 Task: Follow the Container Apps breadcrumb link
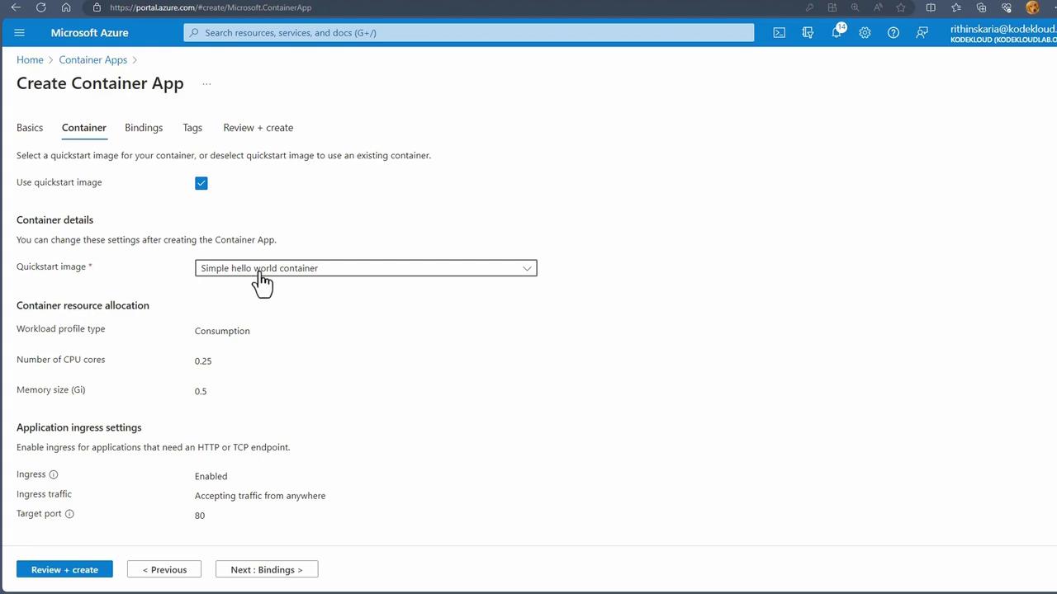pyautogui.click(x=93, y=60)
